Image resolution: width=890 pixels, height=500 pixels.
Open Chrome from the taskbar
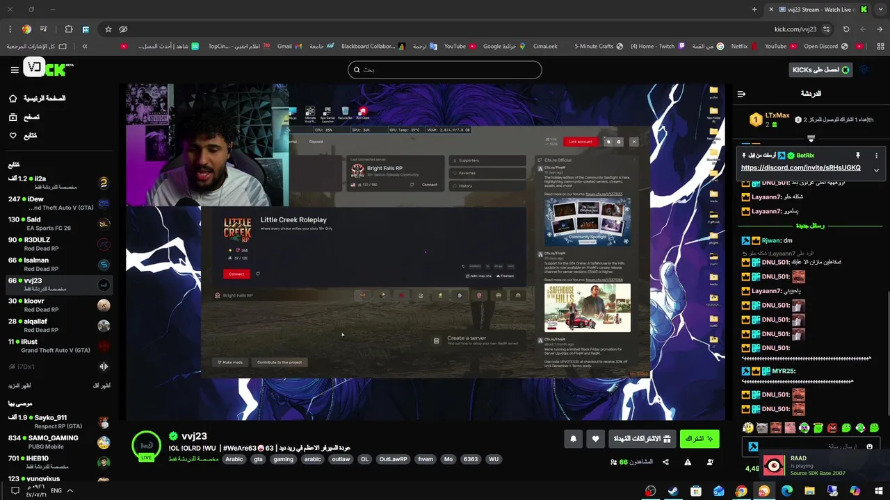pyautogui.click(x=741, y=491)
